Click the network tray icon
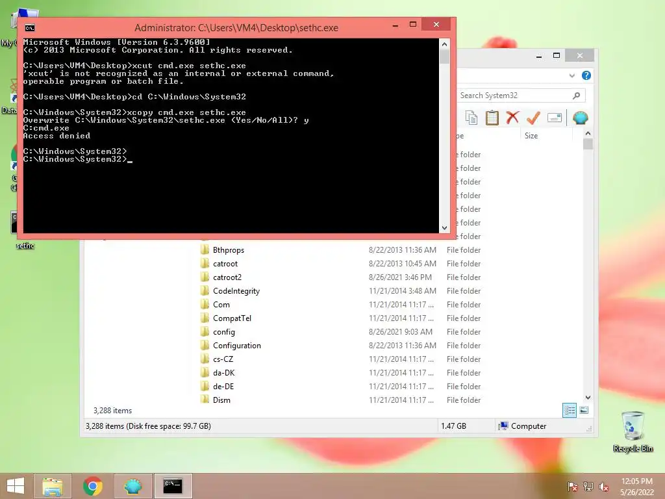Image resolution: width=665 pixels, height=499 pixels. point(588,487)
